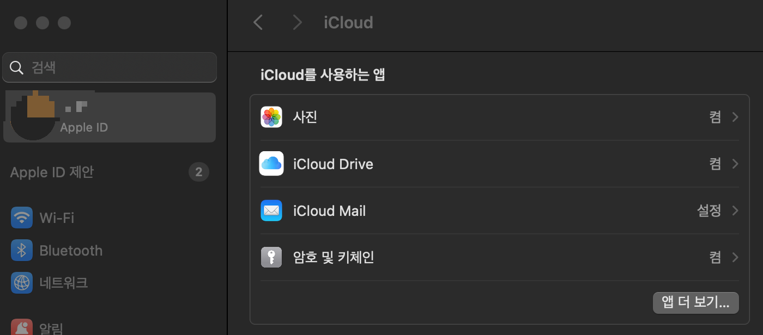763x335 pixels.
Task: Expand the 암호 및 키체인 row chevron
Action: pyautogui.click(x=735, y=257)
